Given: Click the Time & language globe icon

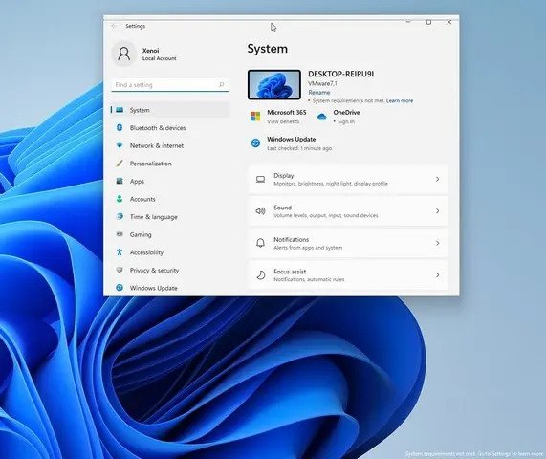Looking at the screenshot, I should pos(120,217).
